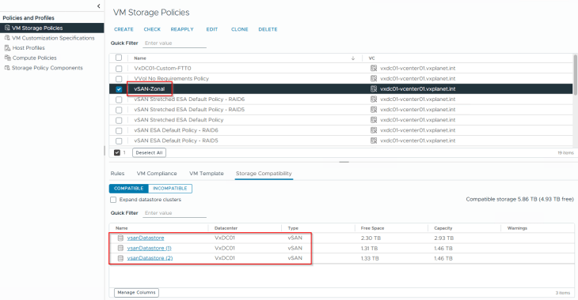Click the EDIT policy button
This screenshot has height=300, width=578.
(212, 29)
